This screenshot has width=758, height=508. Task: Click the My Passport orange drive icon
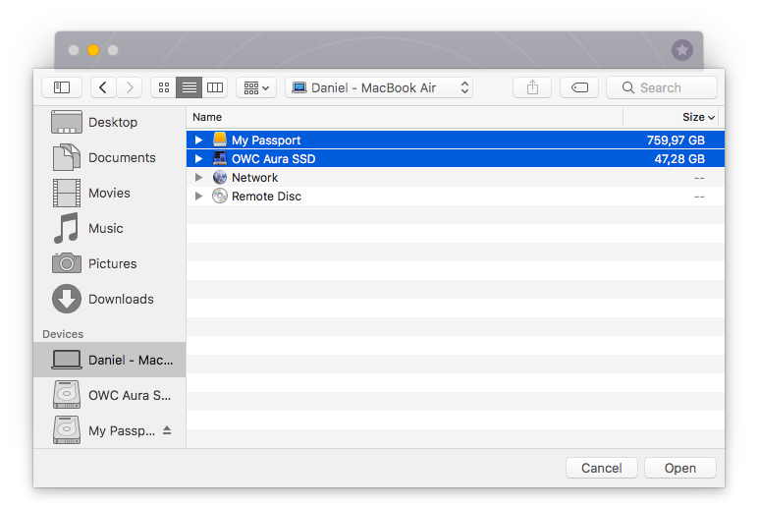(220, 140)
